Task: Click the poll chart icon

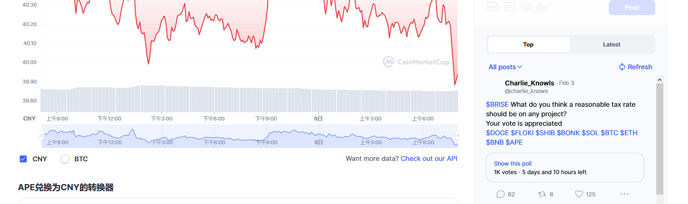Action: pos(541,7)
